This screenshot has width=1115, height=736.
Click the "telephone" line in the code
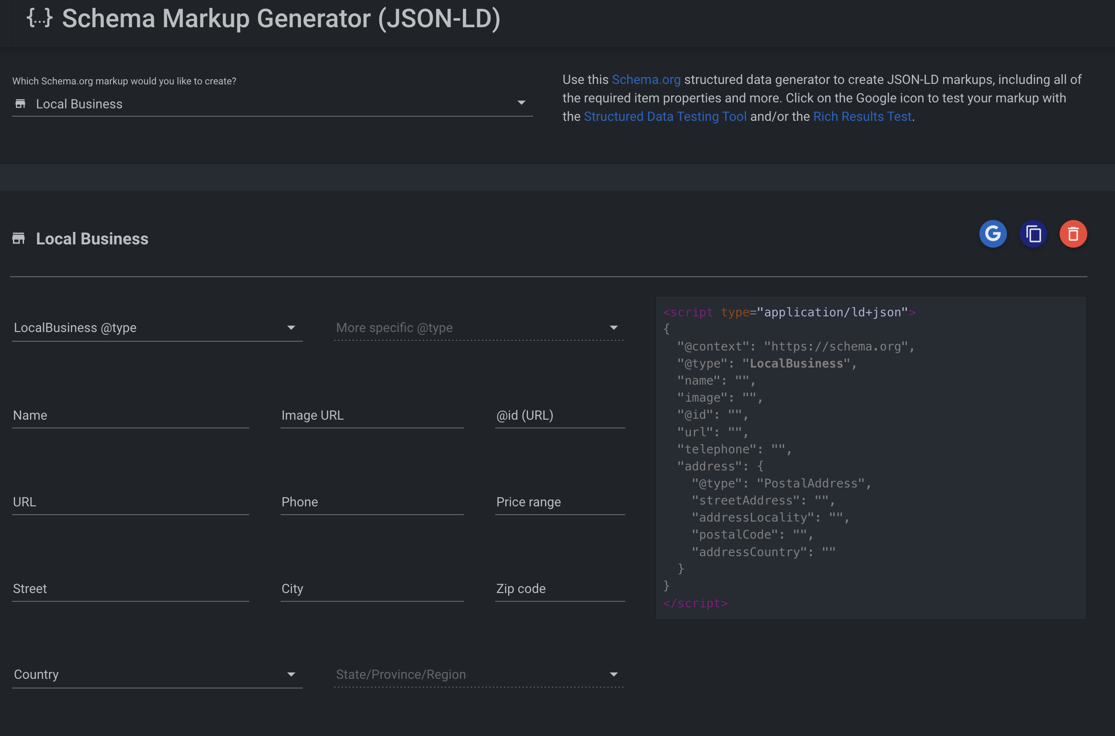point(735,449)
